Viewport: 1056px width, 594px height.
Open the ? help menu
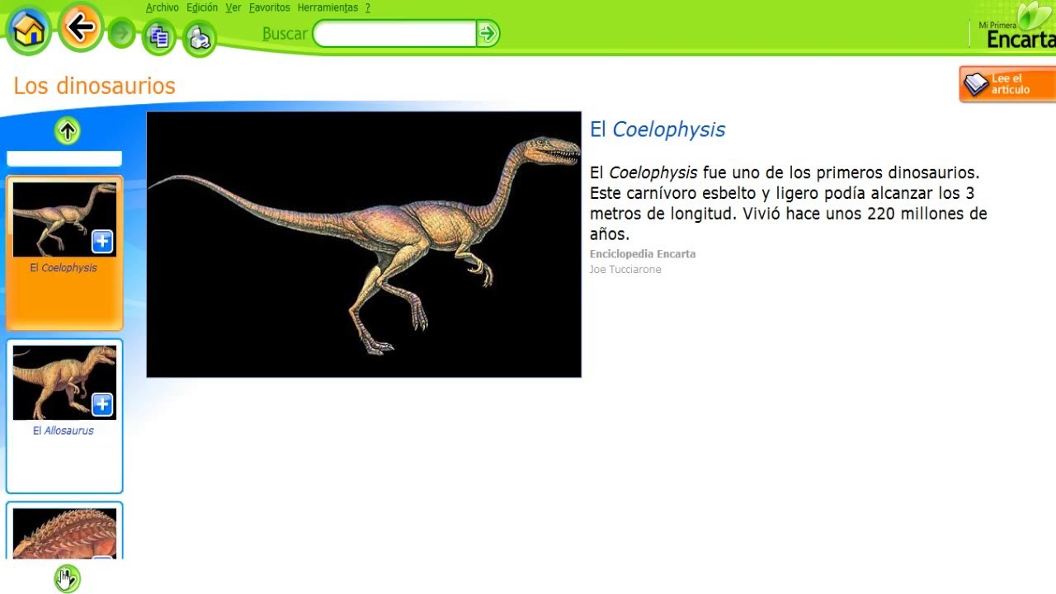(x=368, y=7)
